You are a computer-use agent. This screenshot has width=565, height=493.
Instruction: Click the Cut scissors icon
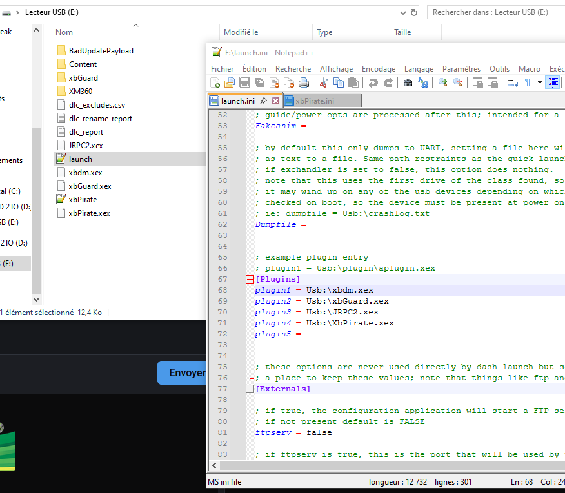pos(324,82)
